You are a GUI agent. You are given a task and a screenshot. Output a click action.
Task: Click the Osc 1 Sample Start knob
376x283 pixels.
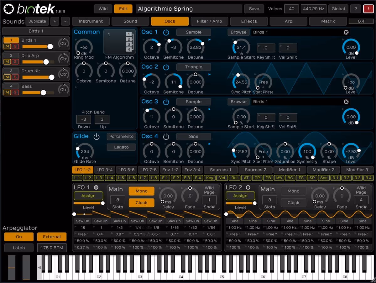point(241,47)
